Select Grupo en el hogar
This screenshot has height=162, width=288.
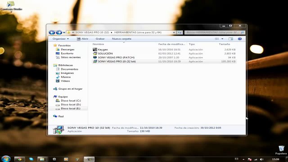pyautogui.click(x=70, y=89)
